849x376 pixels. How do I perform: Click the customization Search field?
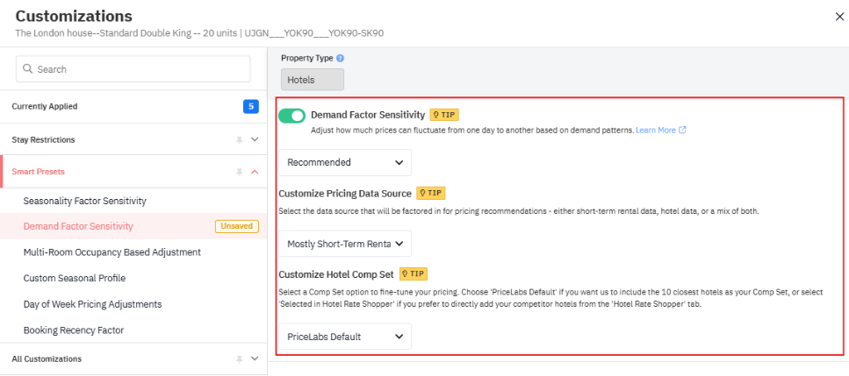[133, 69]
